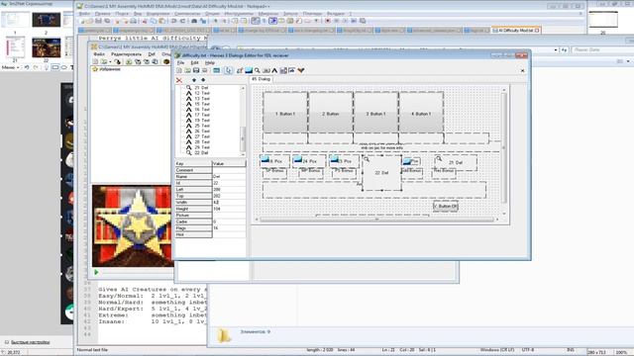Open Файл menu in the Def viewer window
Image resolution: width=634 pixels, height=356 pixels.
(x=99, y=54)
